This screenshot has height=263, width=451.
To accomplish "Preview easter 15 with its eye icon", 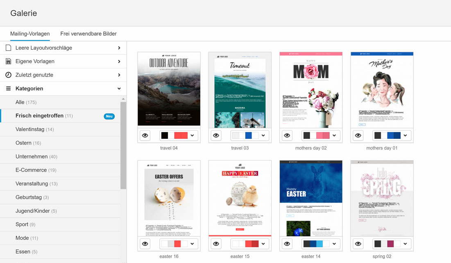I will click(216, 244).
